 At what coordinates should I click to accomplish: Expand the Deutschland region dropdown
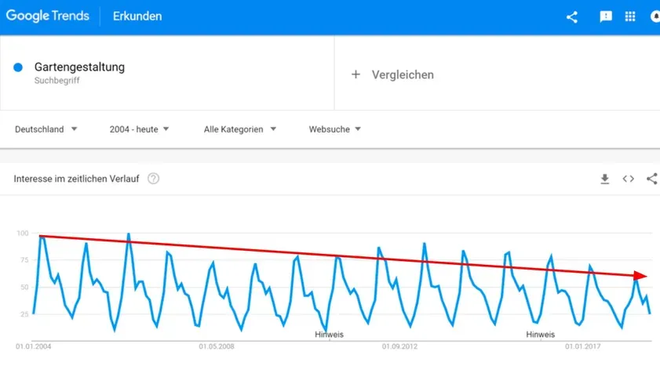[x=46, y=129]
